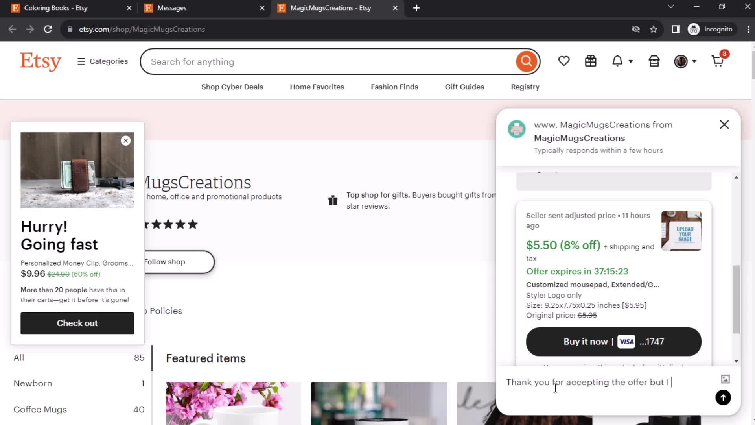Click the Upload Your Image mousepad thumbnail
The height and width of the screenshot is (425, 755).
[x=681, y=231]
